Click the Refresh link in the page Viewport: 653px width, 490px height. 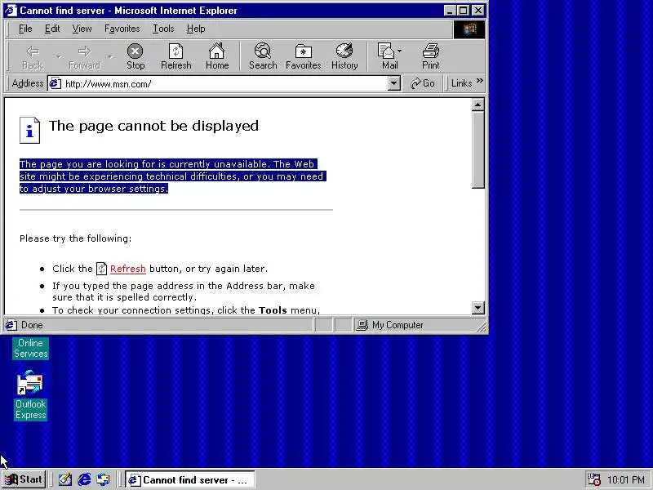[x=128, y=269]
